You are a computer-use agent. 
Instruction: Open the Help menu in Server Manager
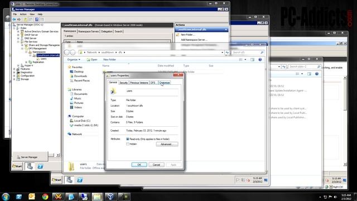40,14
